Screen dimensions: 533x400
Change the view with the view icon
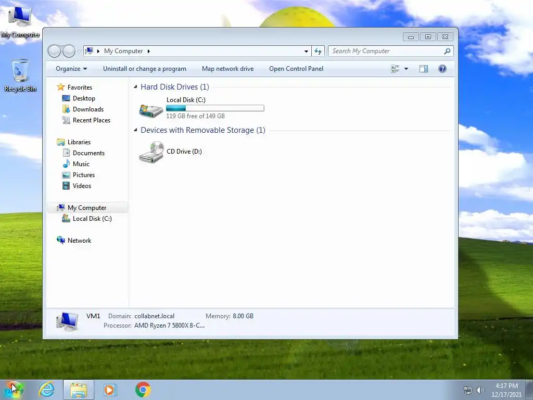(395, 69)
